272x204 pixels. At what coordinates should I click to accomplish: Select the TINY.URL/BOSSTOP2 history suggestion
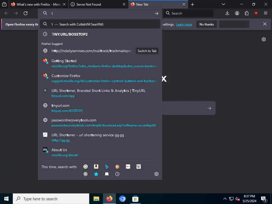[100, 34]
